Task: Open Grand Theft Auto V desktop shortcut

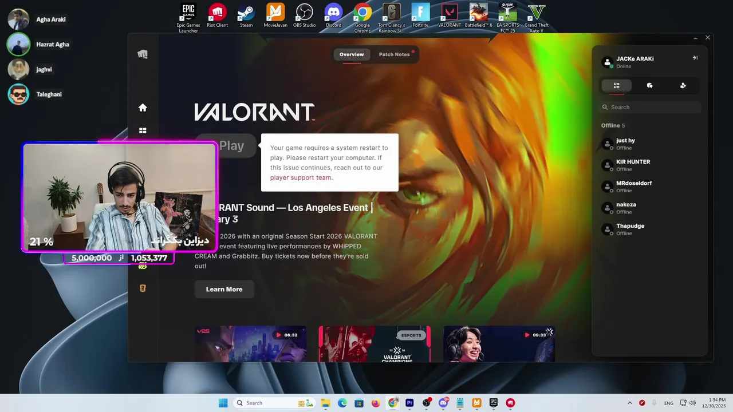Action: click(537, 18)
